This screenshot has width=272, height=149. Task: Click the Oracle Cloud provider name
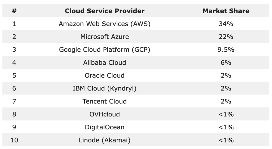[x=105, y=75]
